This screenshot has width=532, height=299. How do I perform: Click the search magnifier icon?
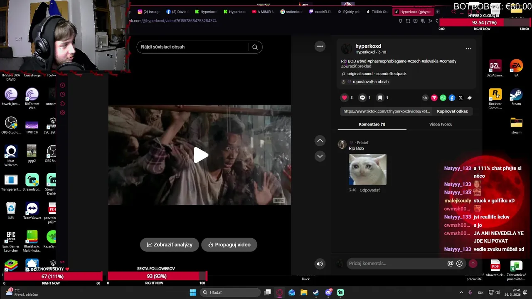255,47
